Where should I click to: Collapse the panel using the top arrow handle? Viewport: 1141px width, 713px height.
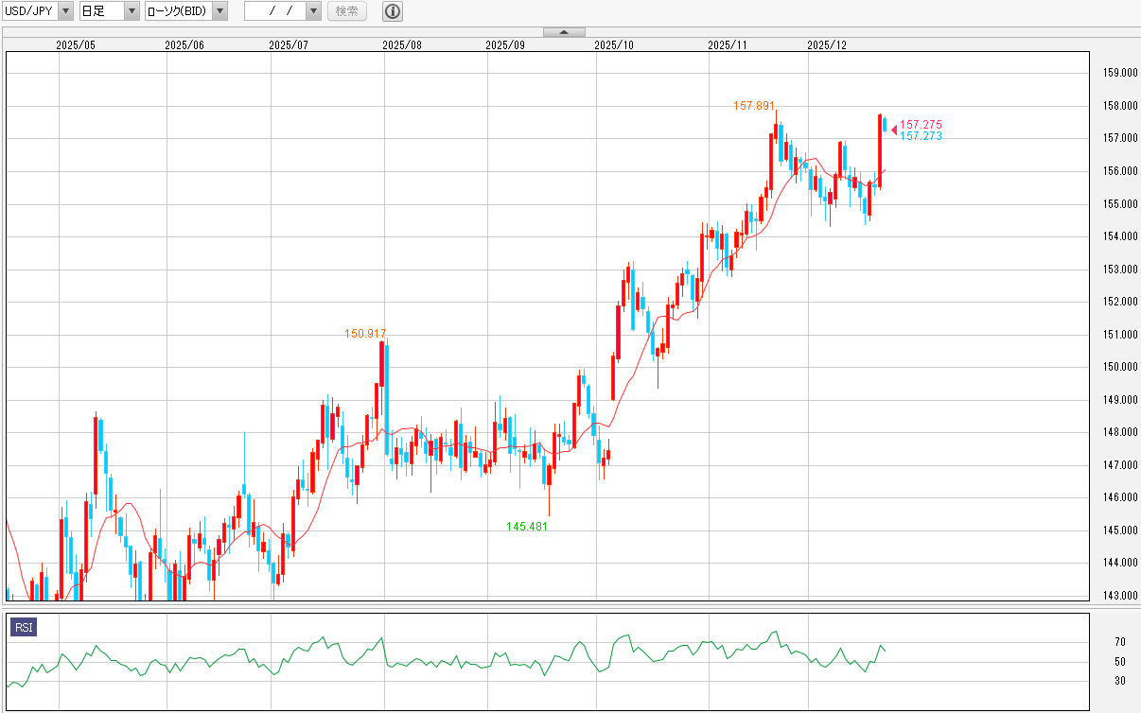click(x=564, y=32)
